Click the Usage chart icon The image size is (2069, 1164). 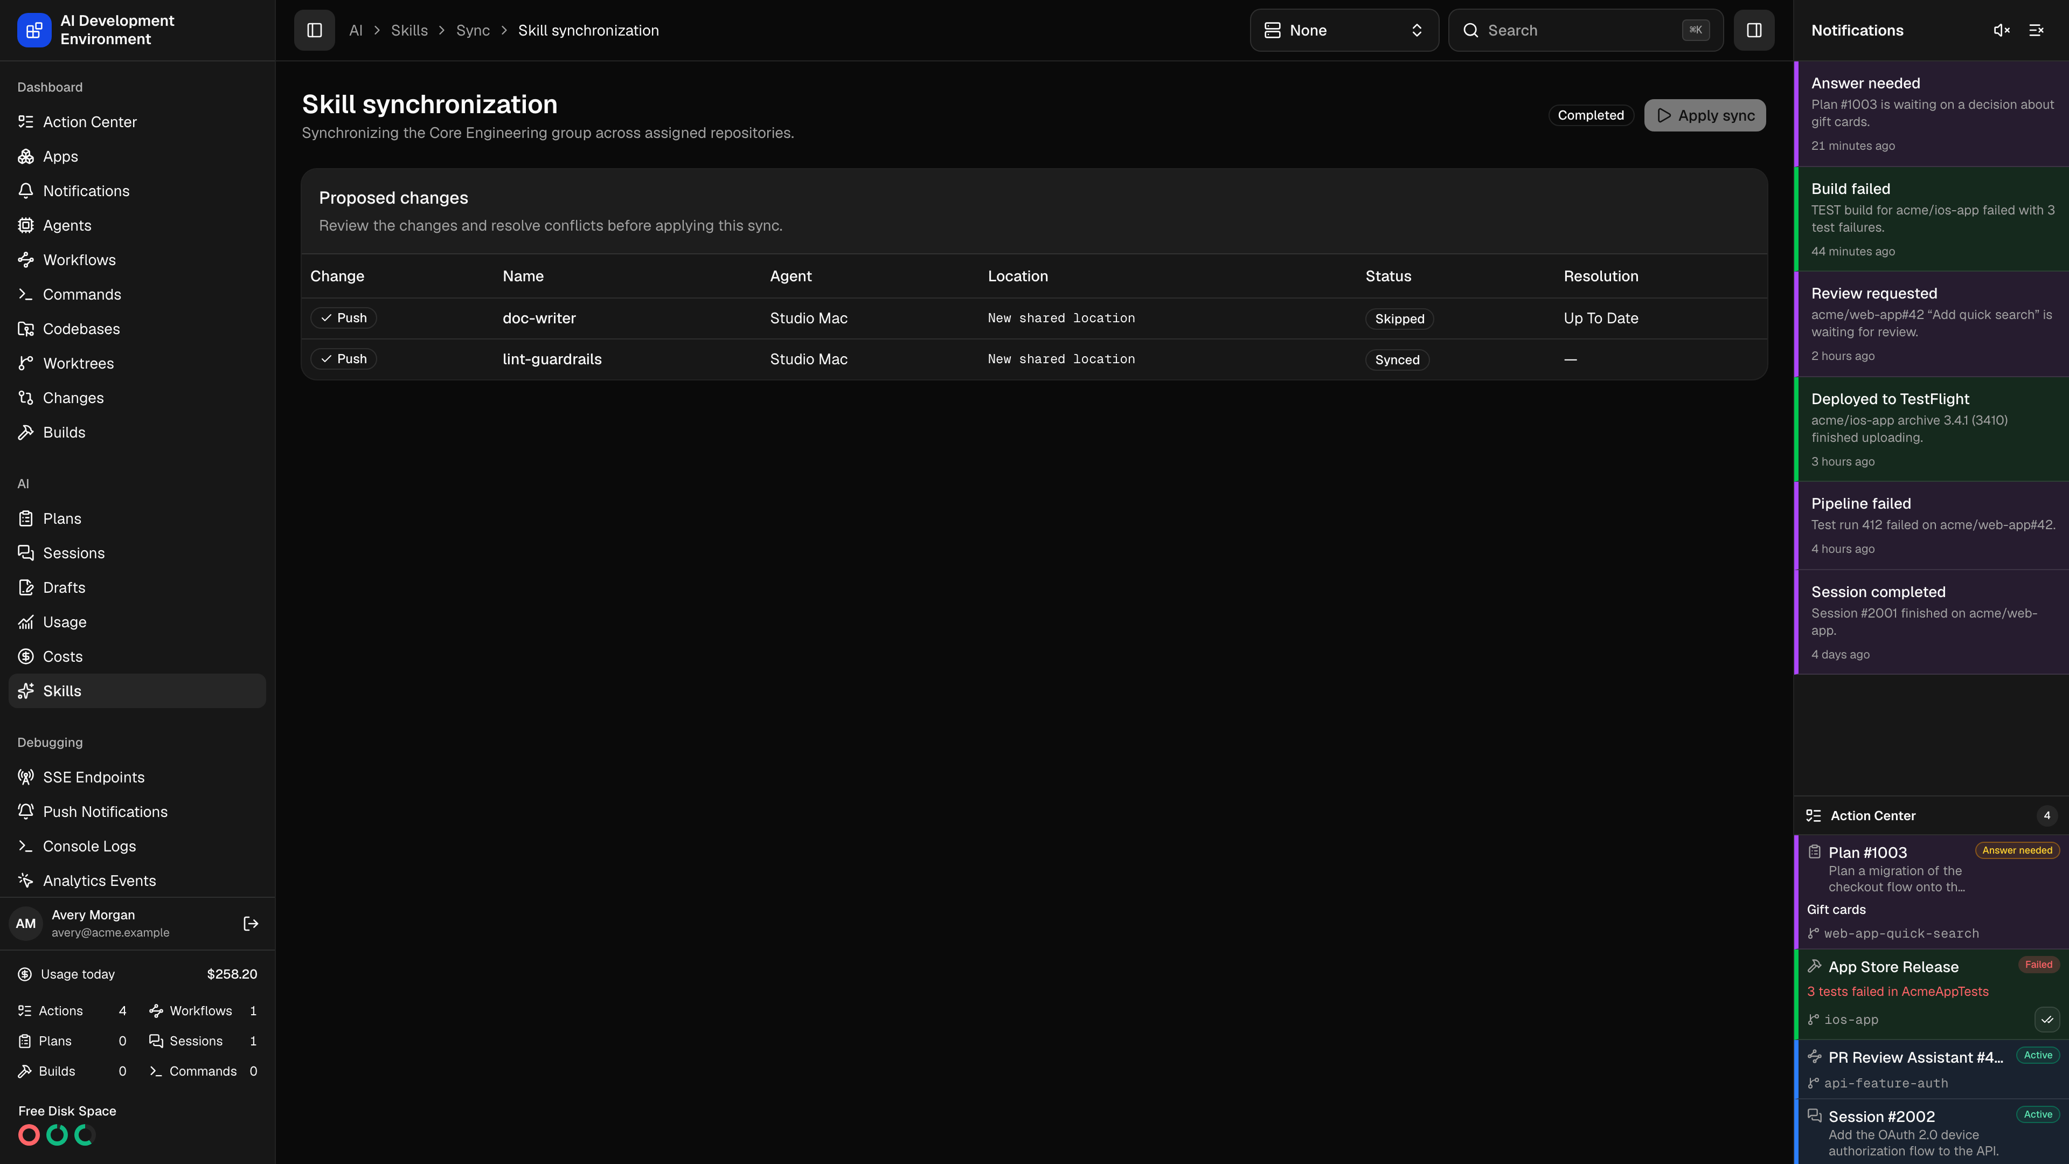point(26,622)
